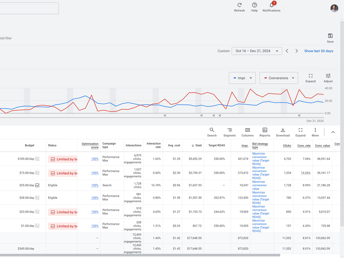This screenshot has height=258, width=344.
Task: Click the 203.87% target ROAS value
Action: click(x=219, y=198)
